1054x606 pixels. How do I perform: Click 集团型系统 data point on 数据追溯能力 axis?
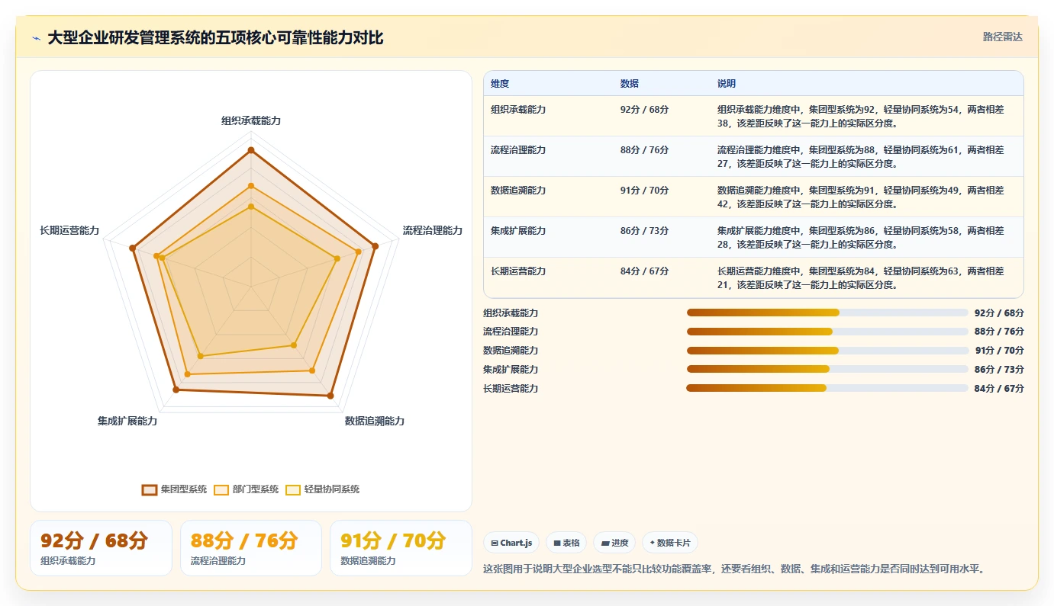click(330, 396)
